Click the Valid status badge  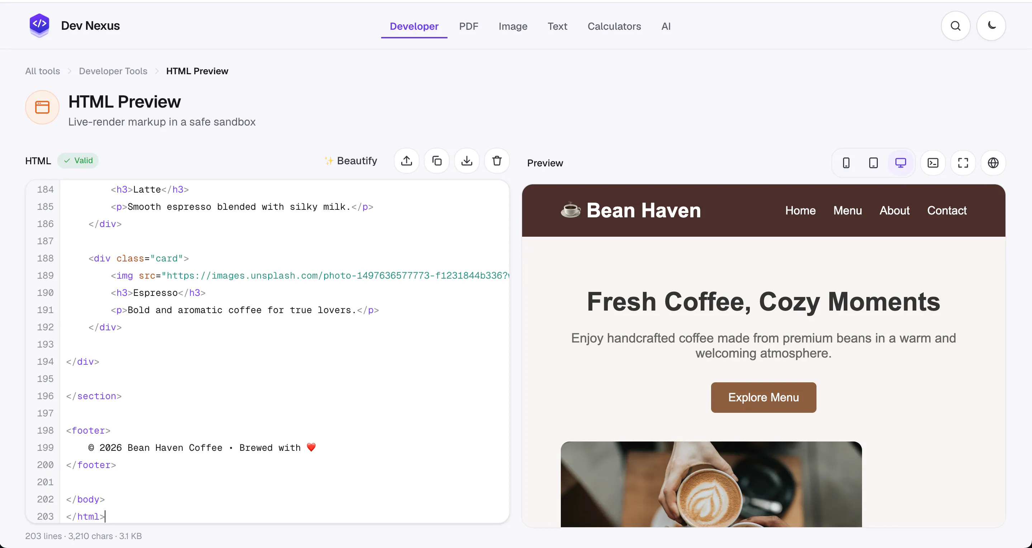(x=78, y=161)
